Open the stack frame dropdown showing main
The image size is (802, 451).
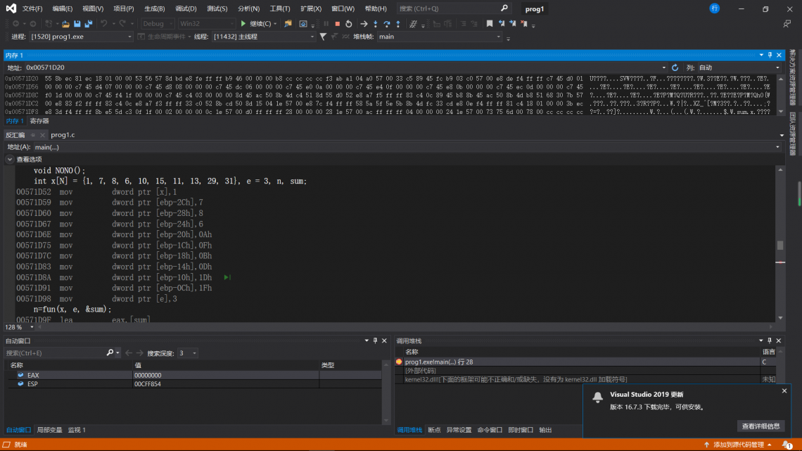pyautogui.click(x=440, y=37)
